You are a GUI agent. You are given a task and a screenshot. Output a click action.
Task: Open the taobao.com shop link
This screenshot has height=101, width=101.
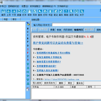tap(62, 79)
